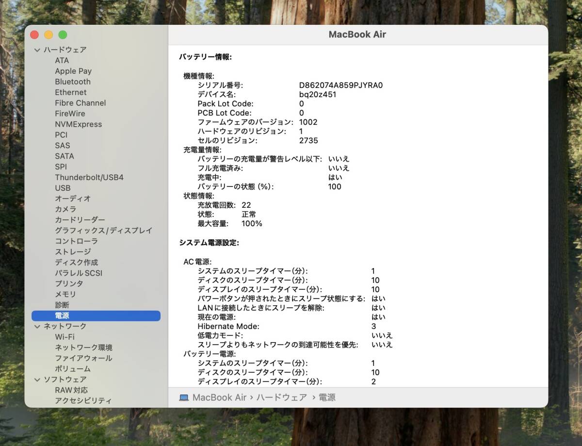Open NVMExpress entry
This screenshot has height=446, width=582.
coord(79,125)
